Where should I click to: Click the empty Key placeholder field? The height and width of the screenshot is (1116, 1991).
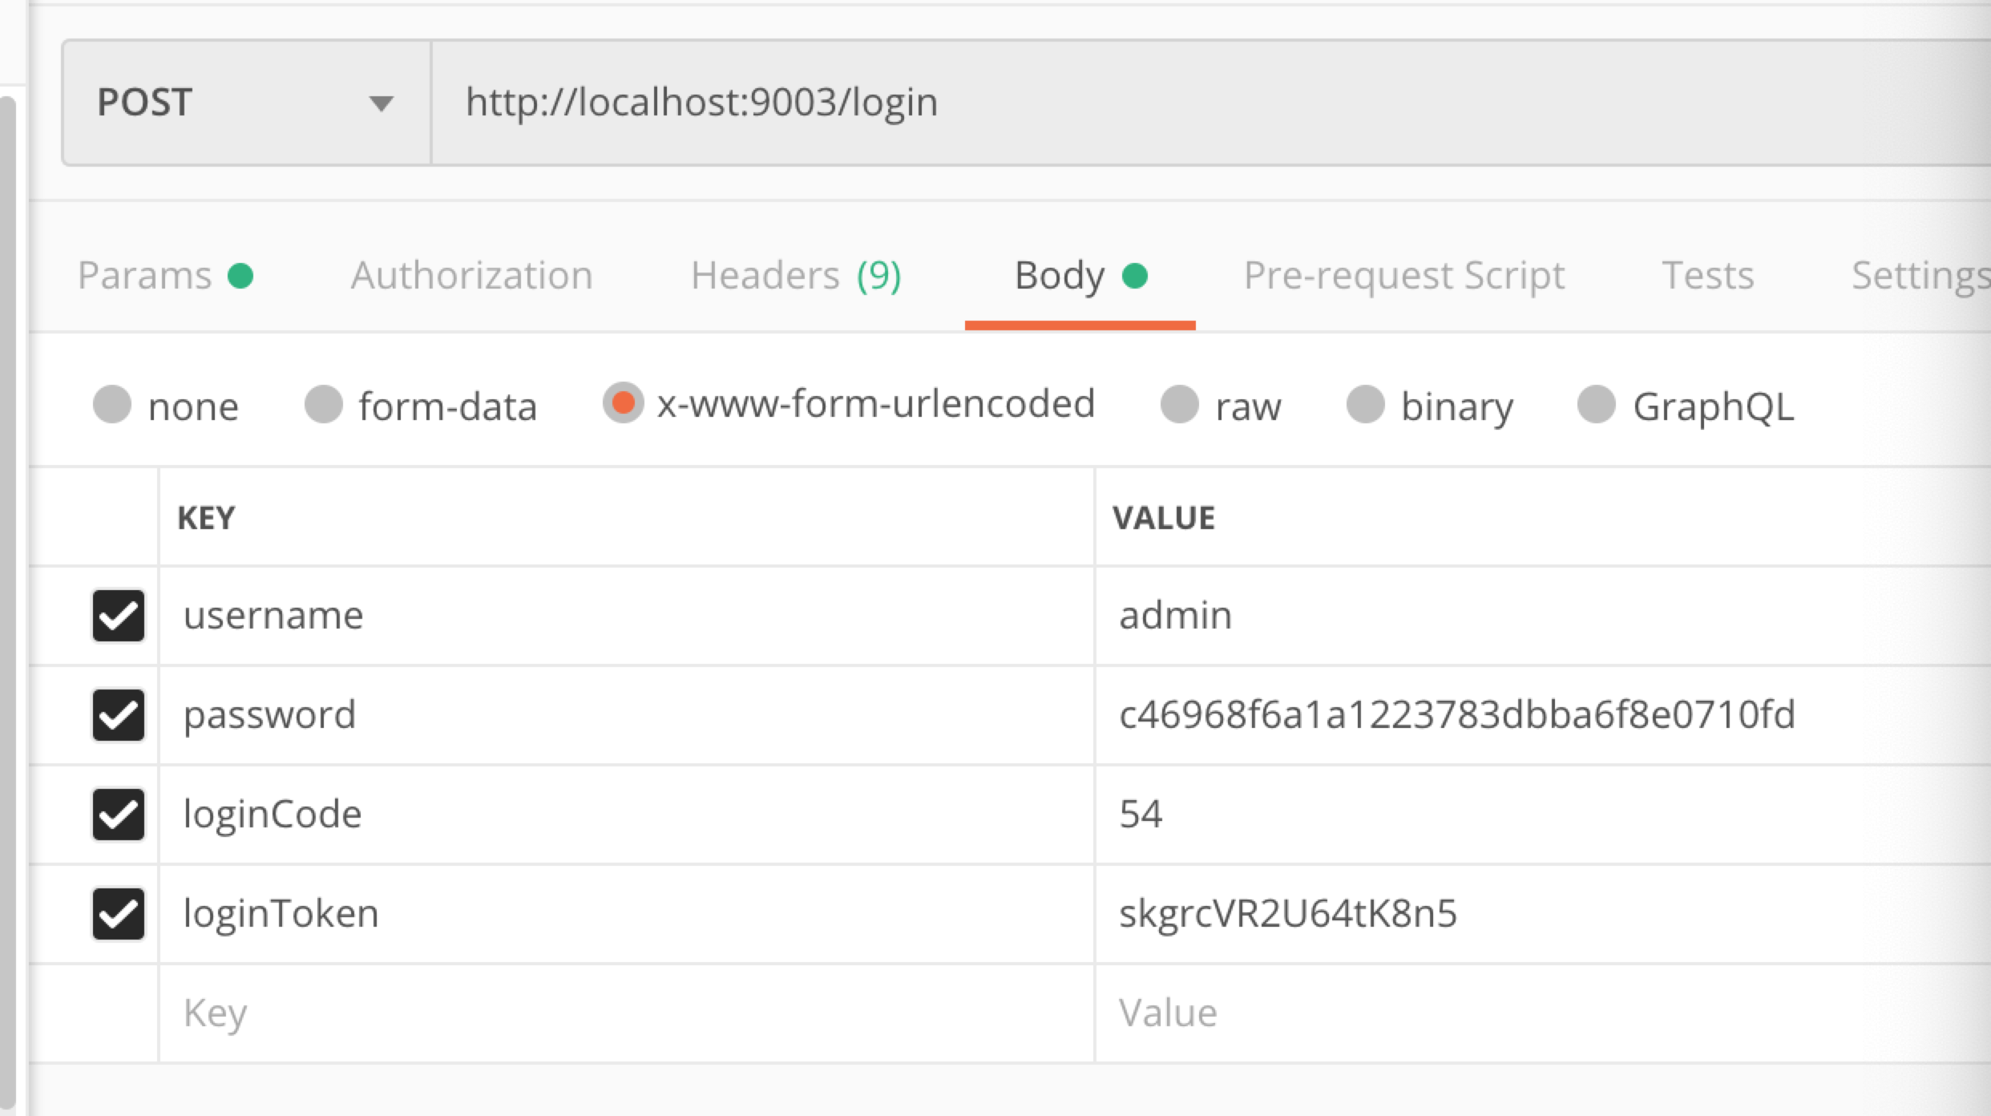(x=625, y=1013)
